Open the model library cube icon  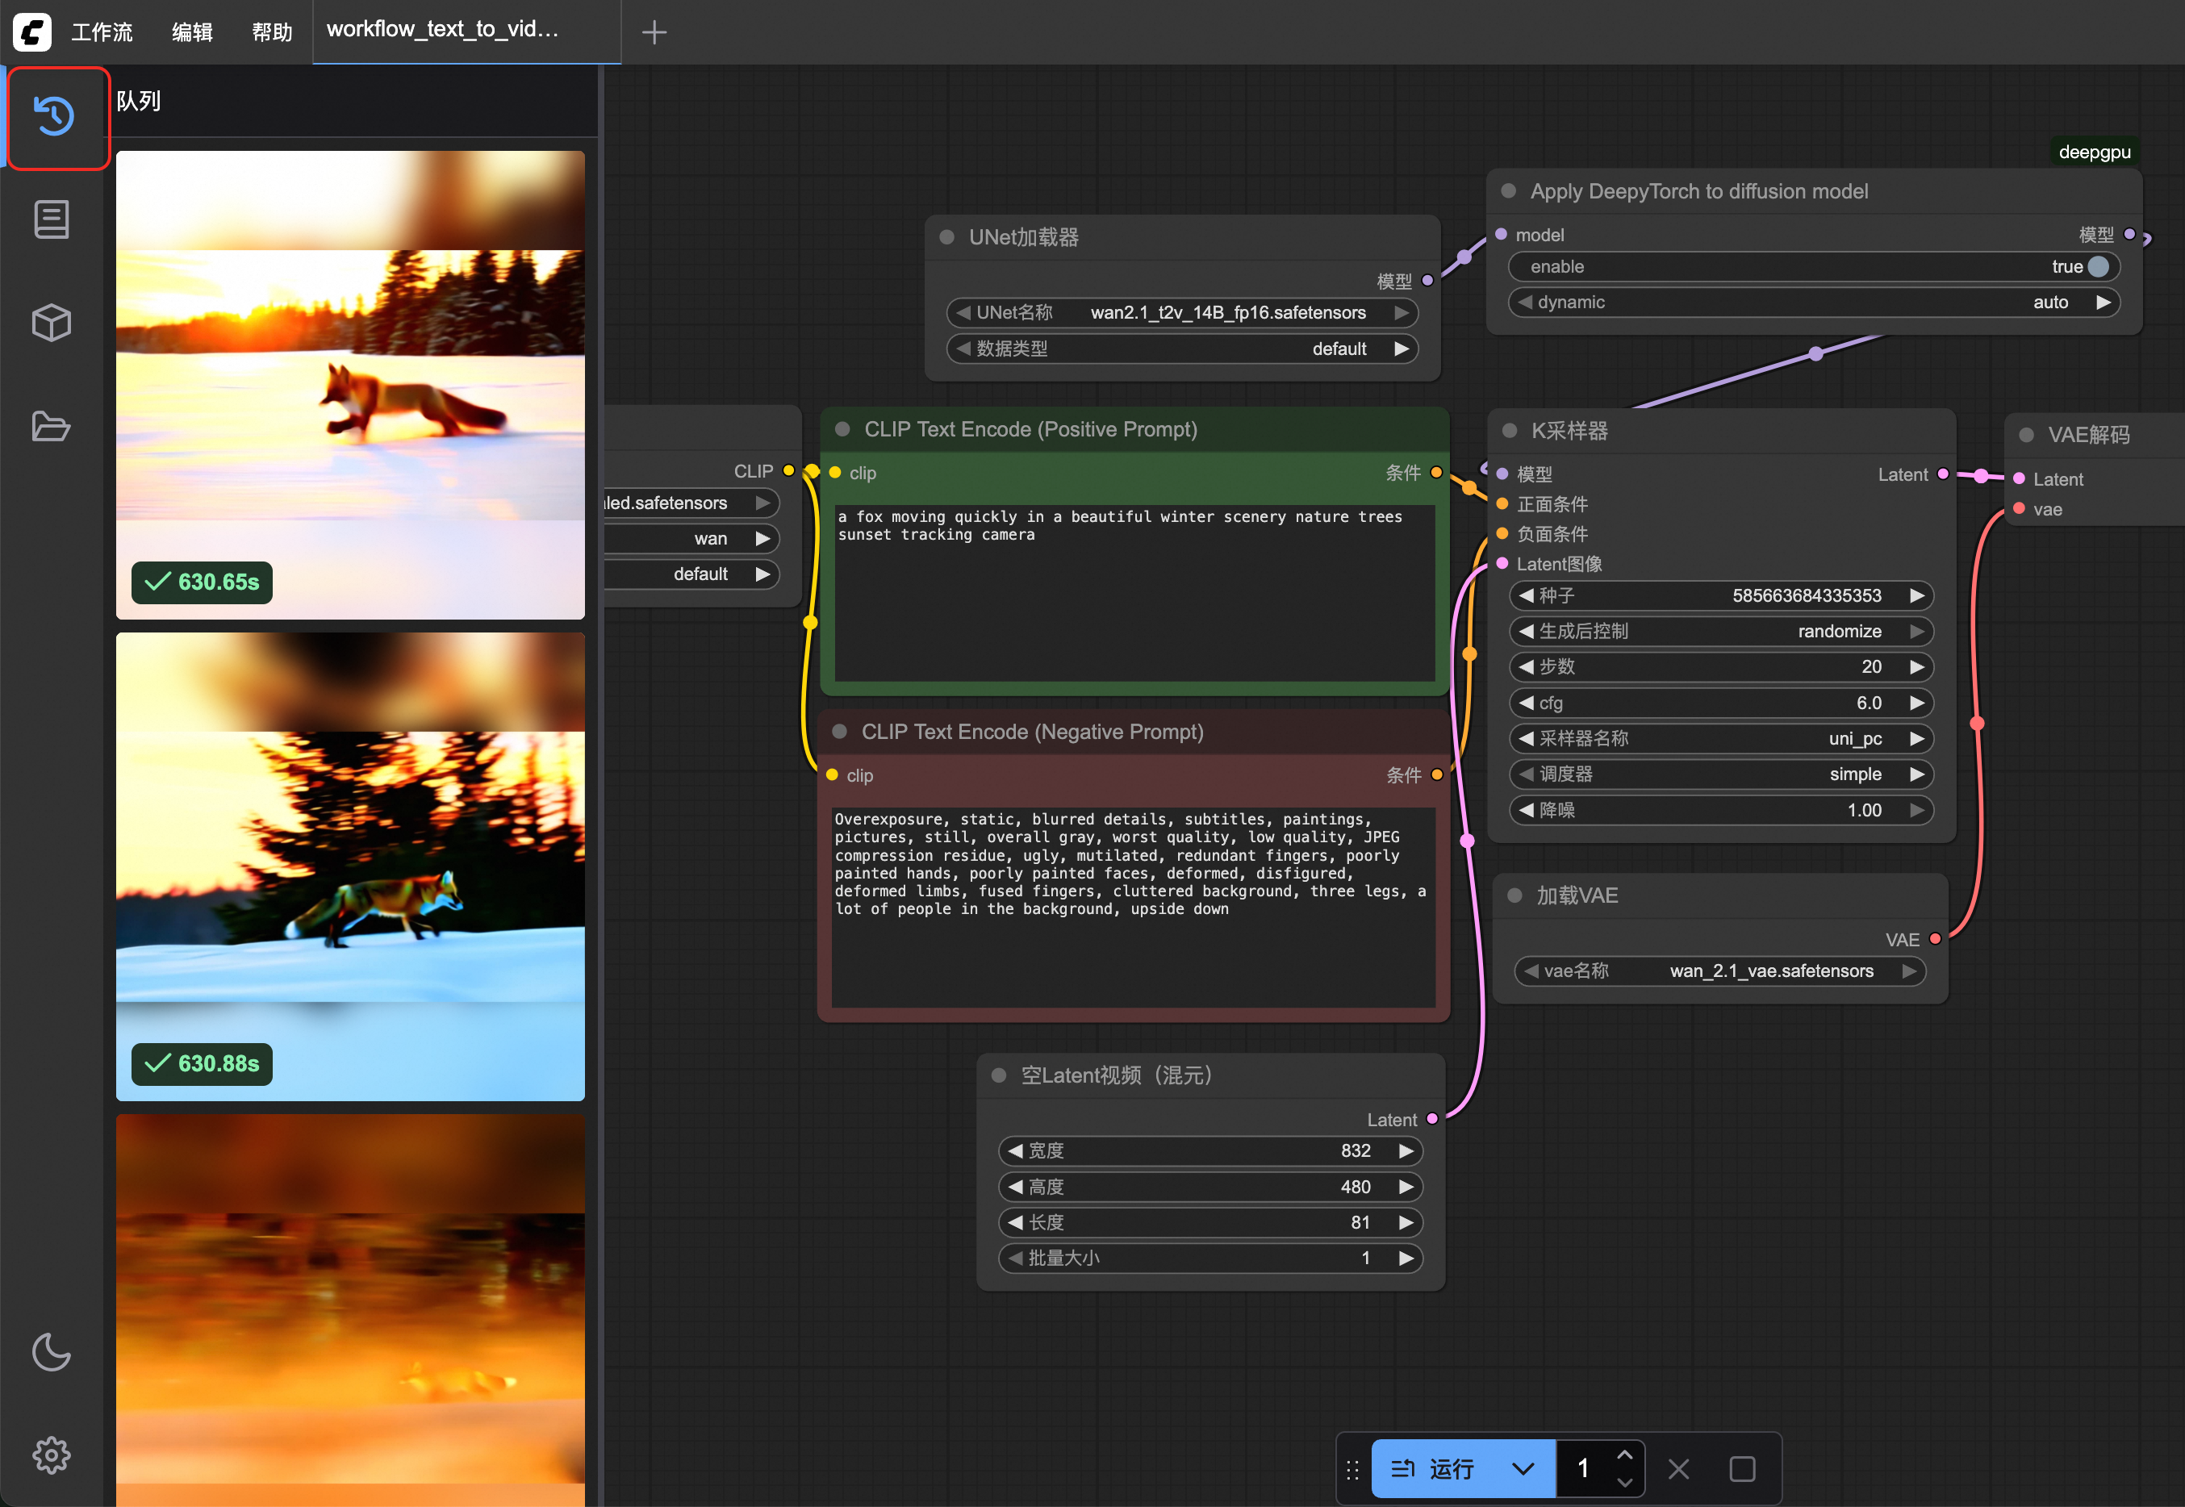click(51, 323)
